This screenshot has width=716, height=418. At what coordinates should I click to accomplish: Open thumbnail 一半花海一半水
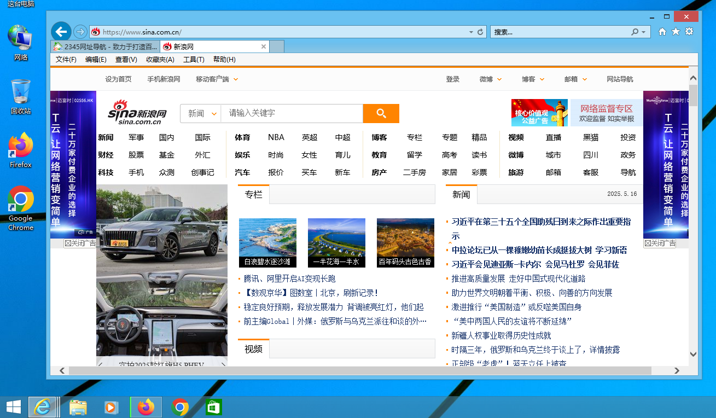[336, 243]
